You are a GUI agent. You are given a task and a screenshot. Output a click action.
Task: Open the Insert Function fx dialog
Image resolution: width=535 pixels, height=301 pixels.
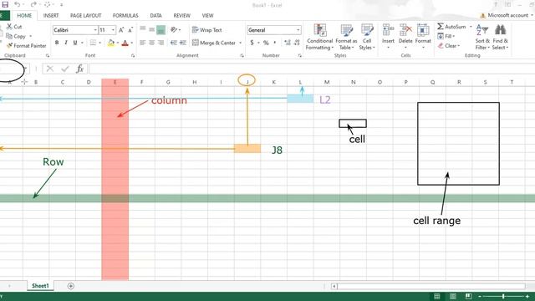[80, 69]
